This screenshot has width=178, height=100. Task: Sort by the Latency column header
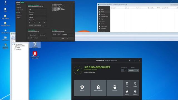(127, 8)
